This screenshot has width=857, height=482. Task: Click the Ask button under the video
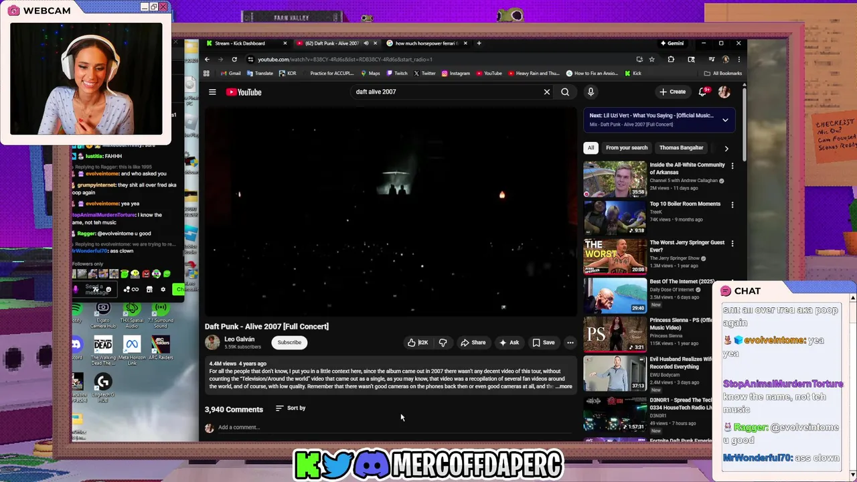pyautogui.click(x=509, y=343)
